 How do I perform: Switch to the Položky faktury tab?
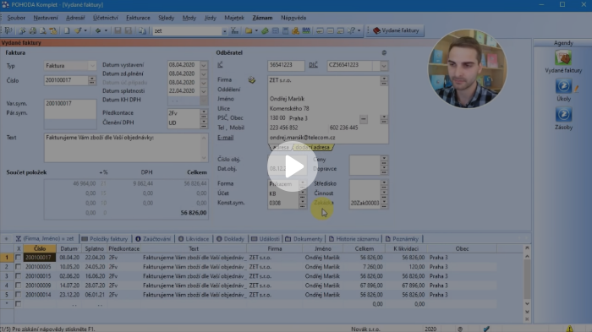coord(105,239)
